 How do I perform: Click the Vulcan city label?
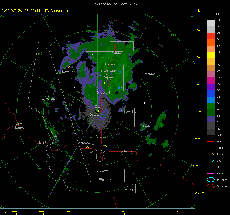130,190
